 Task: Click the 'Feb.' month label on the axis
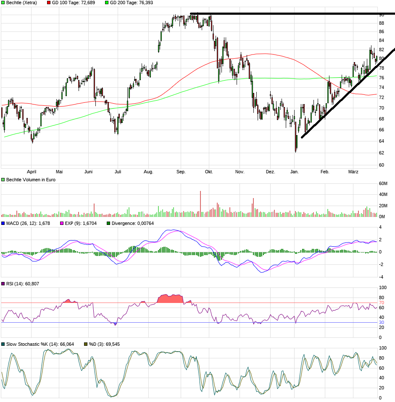(325, 172)
